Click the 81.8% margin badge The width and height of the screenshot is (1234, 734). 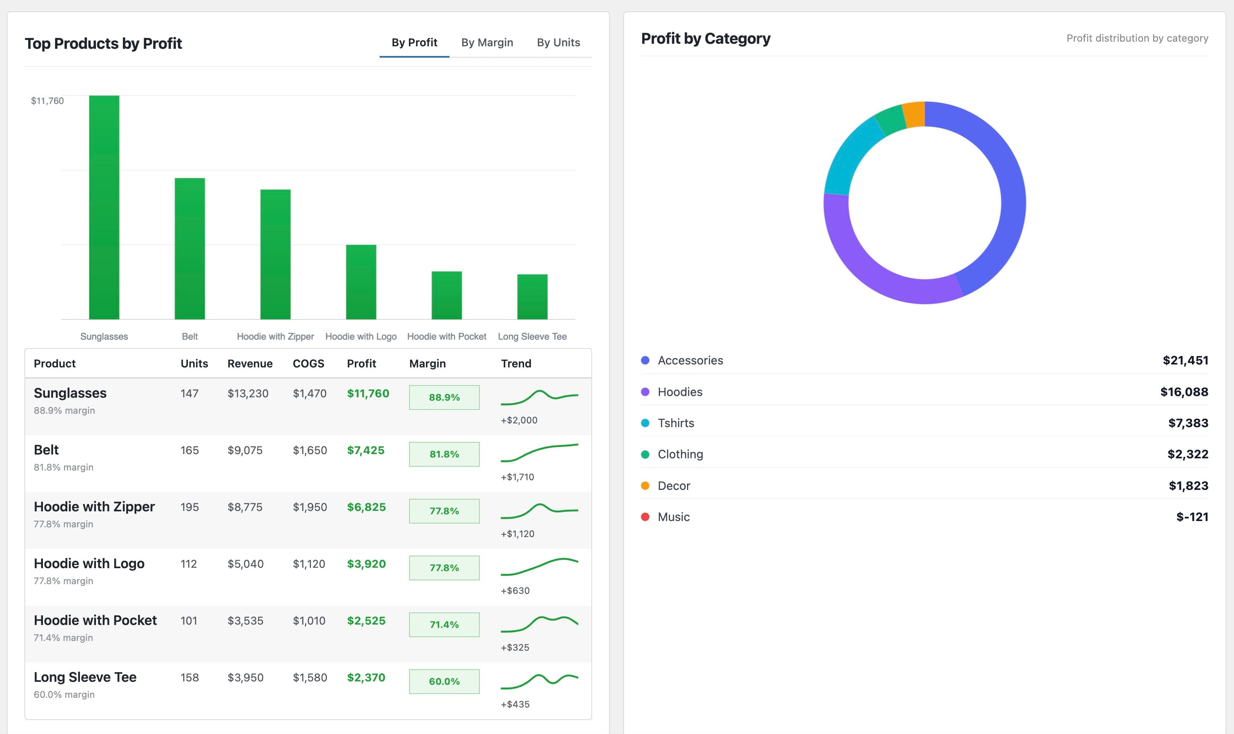pyautogui.click(x=444, y=454)
